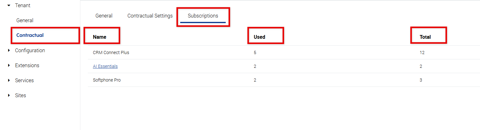Click the Total value 12 for CRM Connect Plus

422,52
